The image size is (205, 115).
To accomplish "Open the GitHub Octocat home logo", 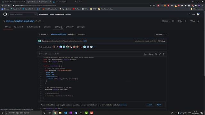I will pyautogui.click(x=5, y=14).
